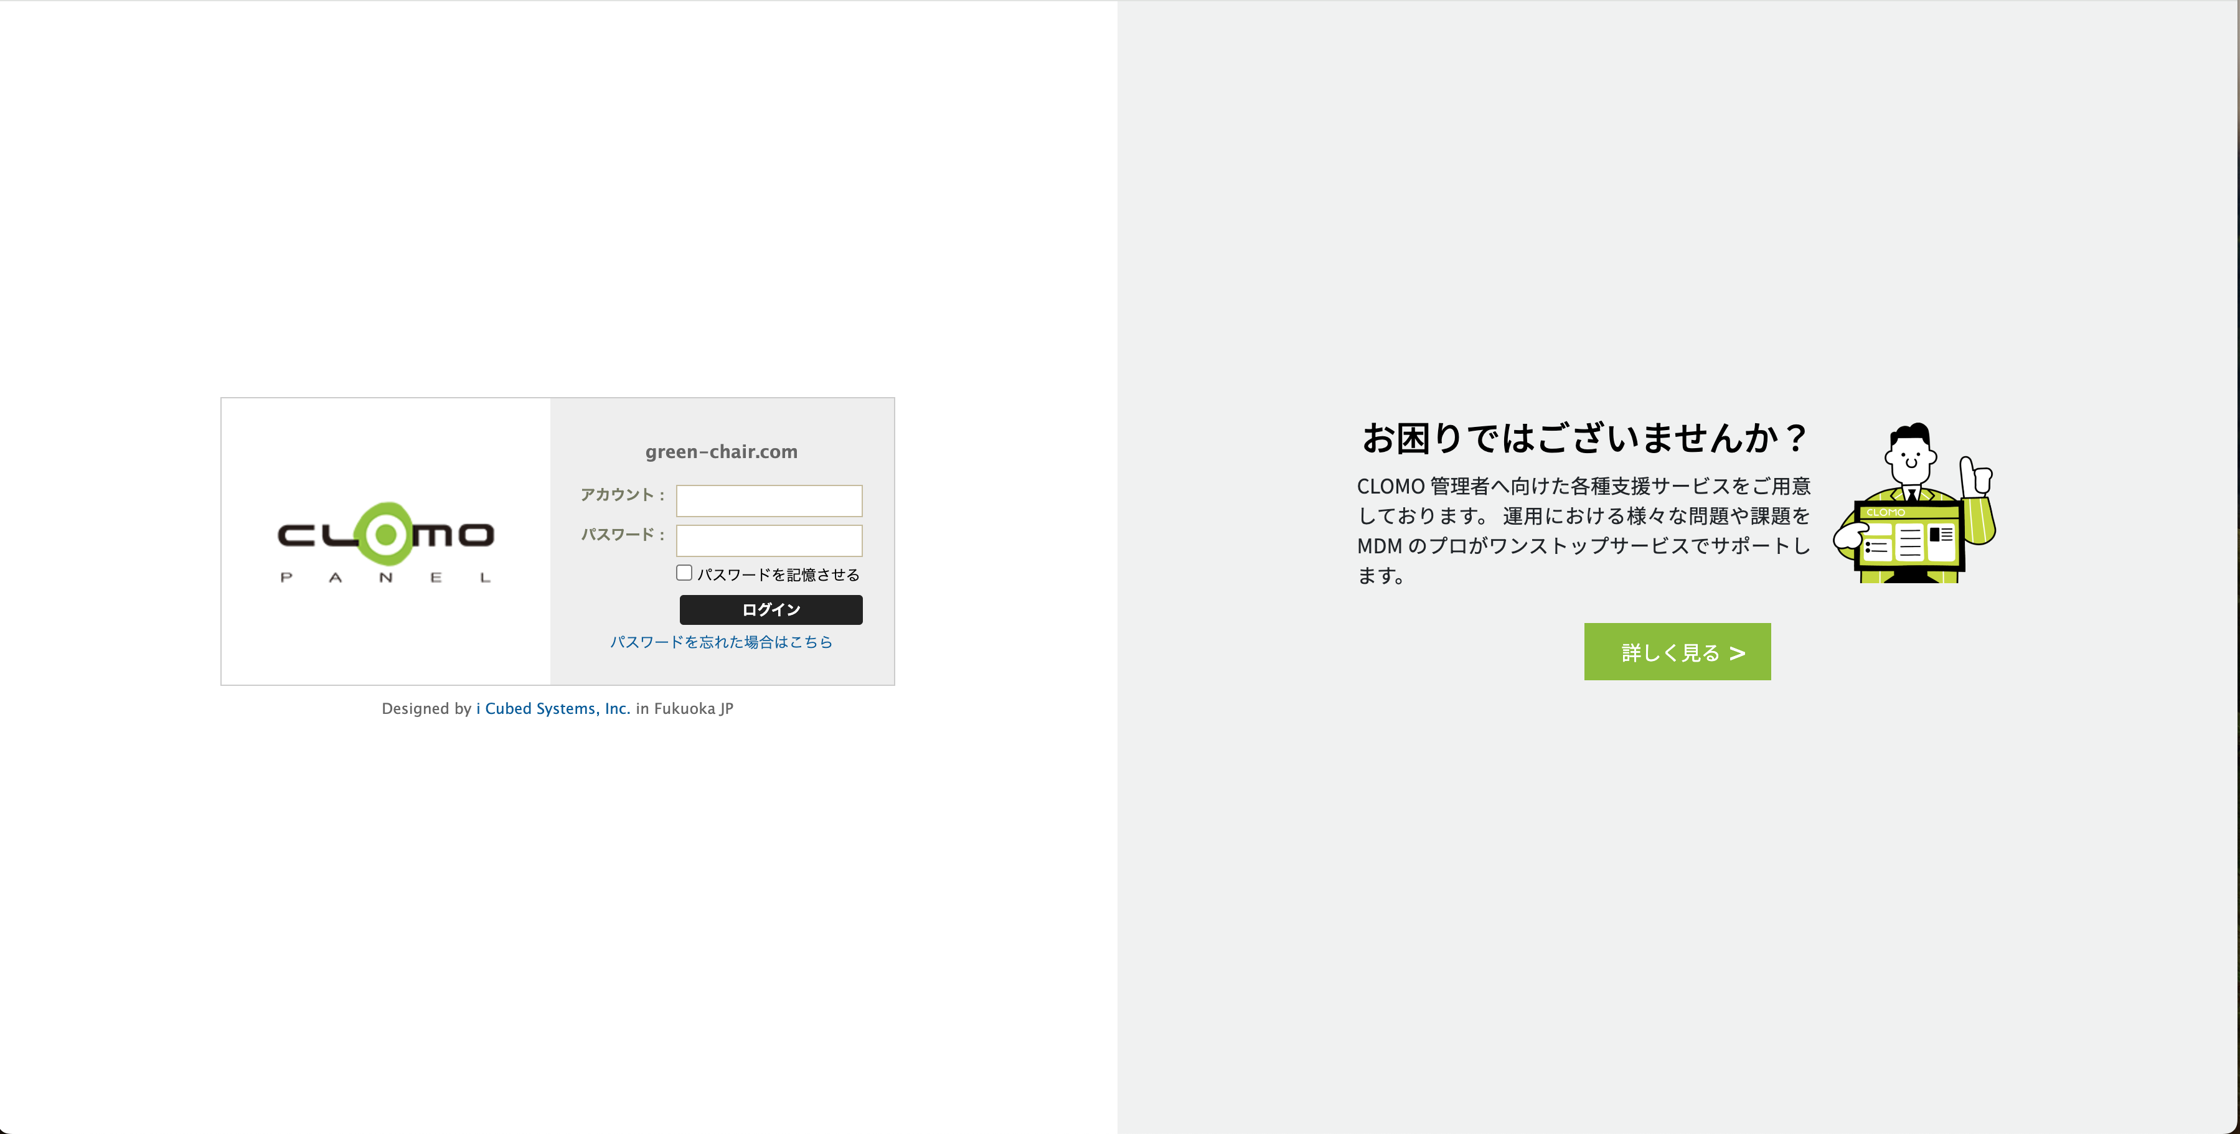
Task: Click the お困りではございませんか？ heading
Action: pos(1584,438)
